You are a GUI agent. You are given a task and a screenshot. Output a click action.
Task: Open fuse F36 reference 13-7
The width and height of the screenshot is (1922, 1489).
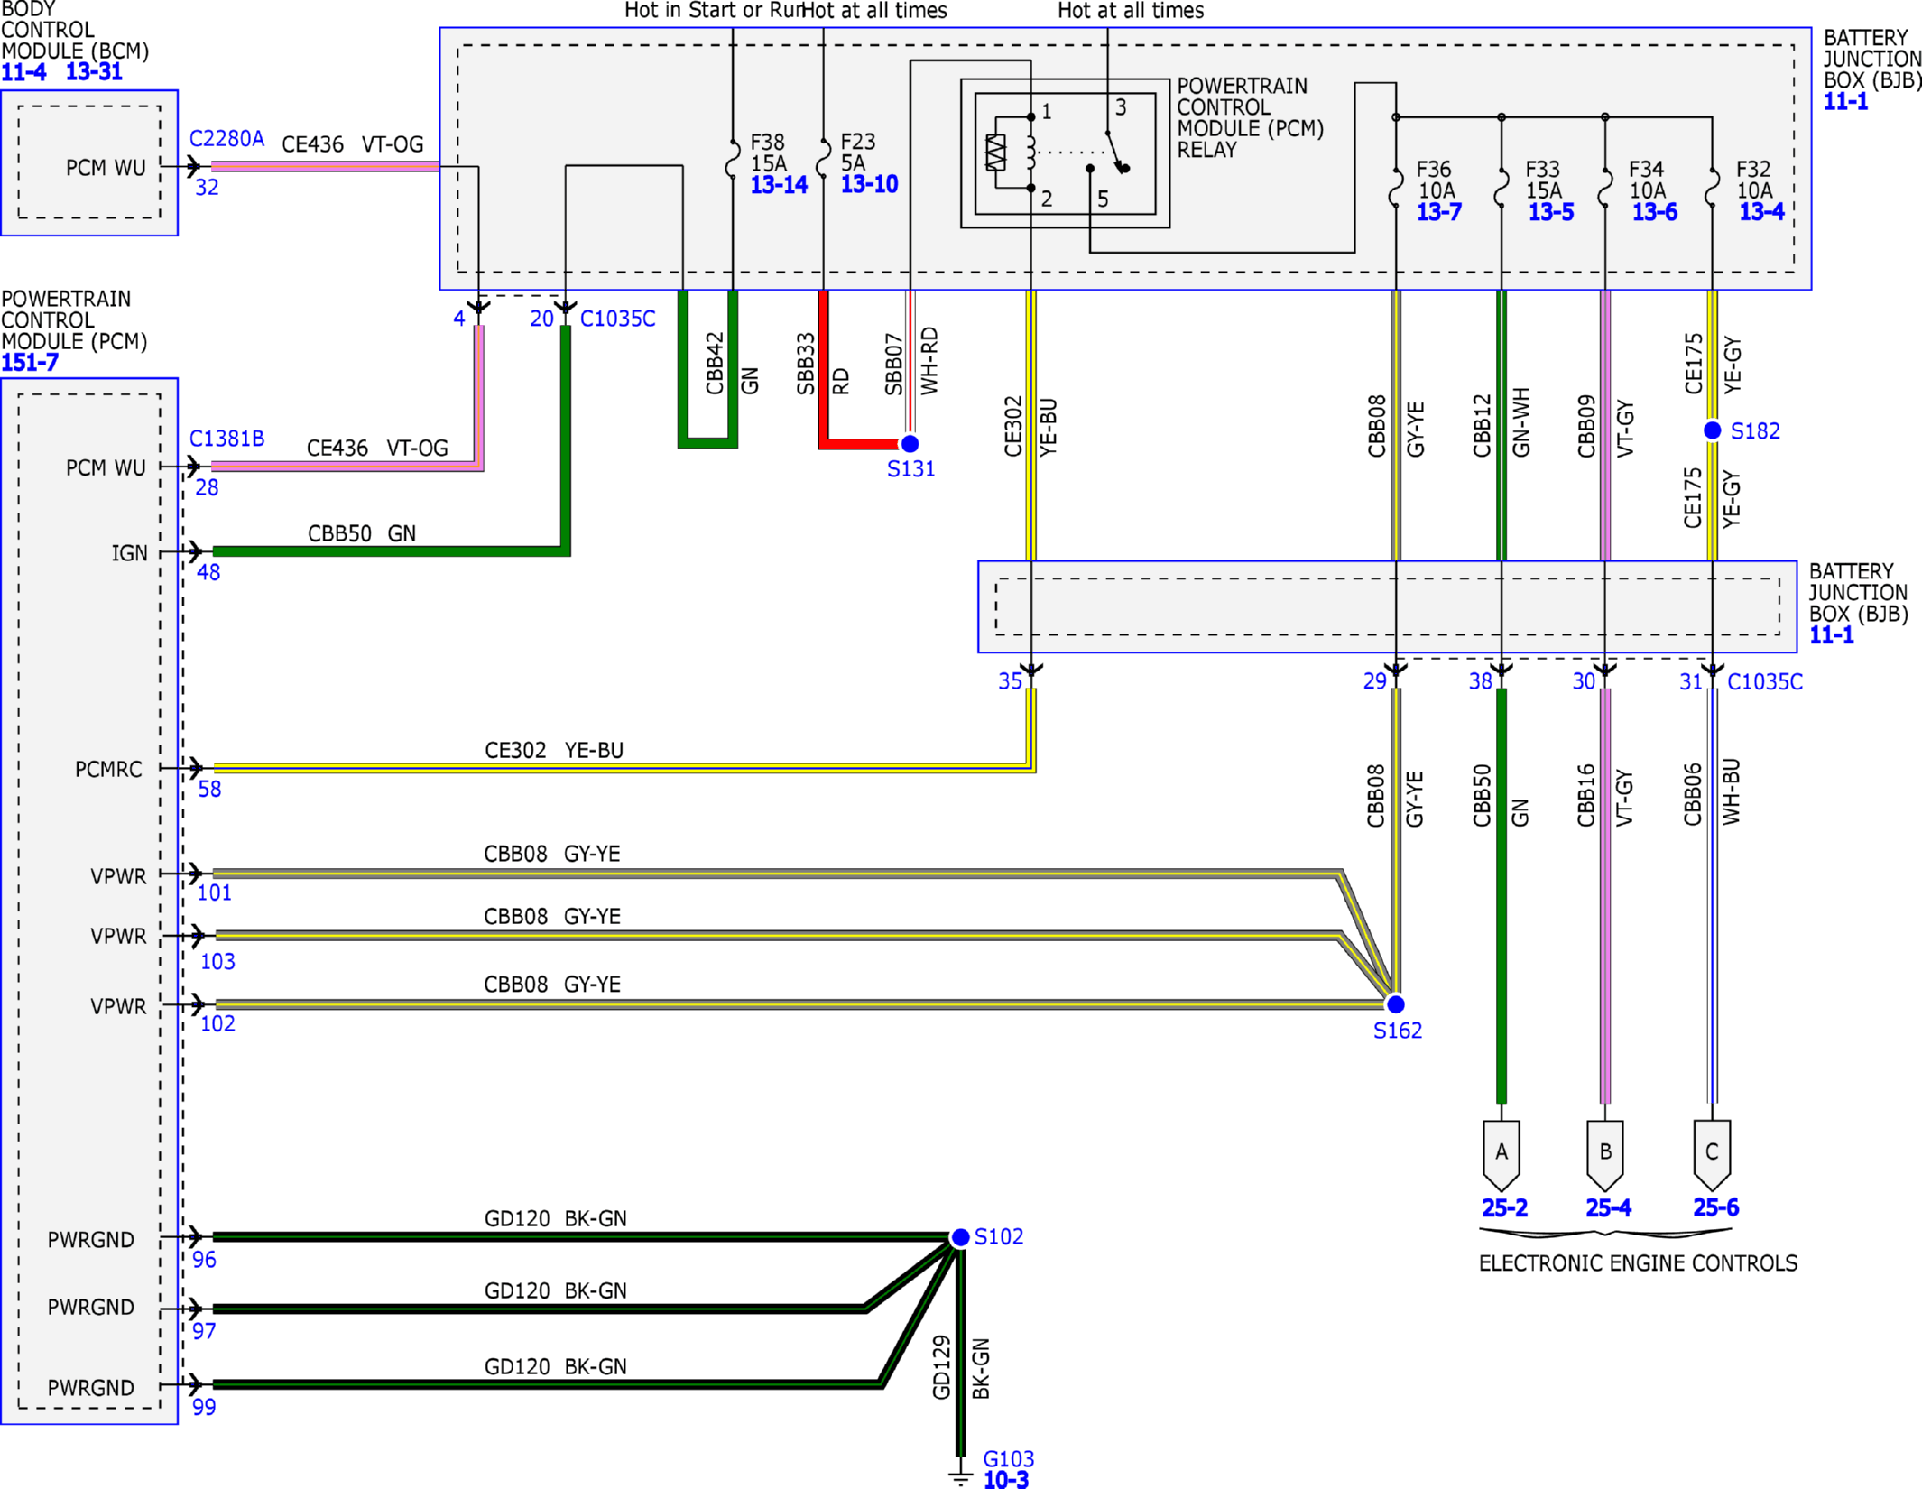coord(1438,212)
